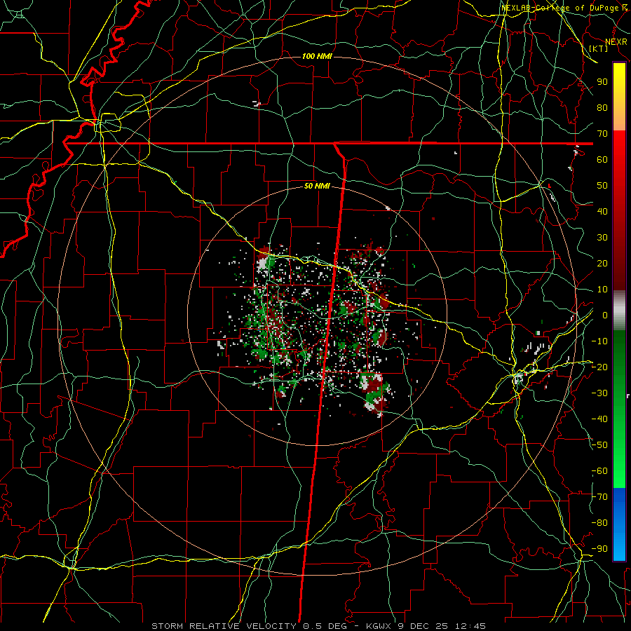631x631 pixels.
Task: Click the -60 value on the velocity scale
Action: click(x=599, y=471)
